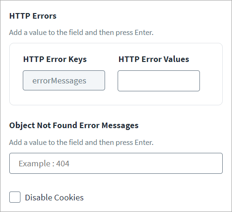
Task: Enable the Disable Cookies checkbox
Action: click(x=15, y=197)
